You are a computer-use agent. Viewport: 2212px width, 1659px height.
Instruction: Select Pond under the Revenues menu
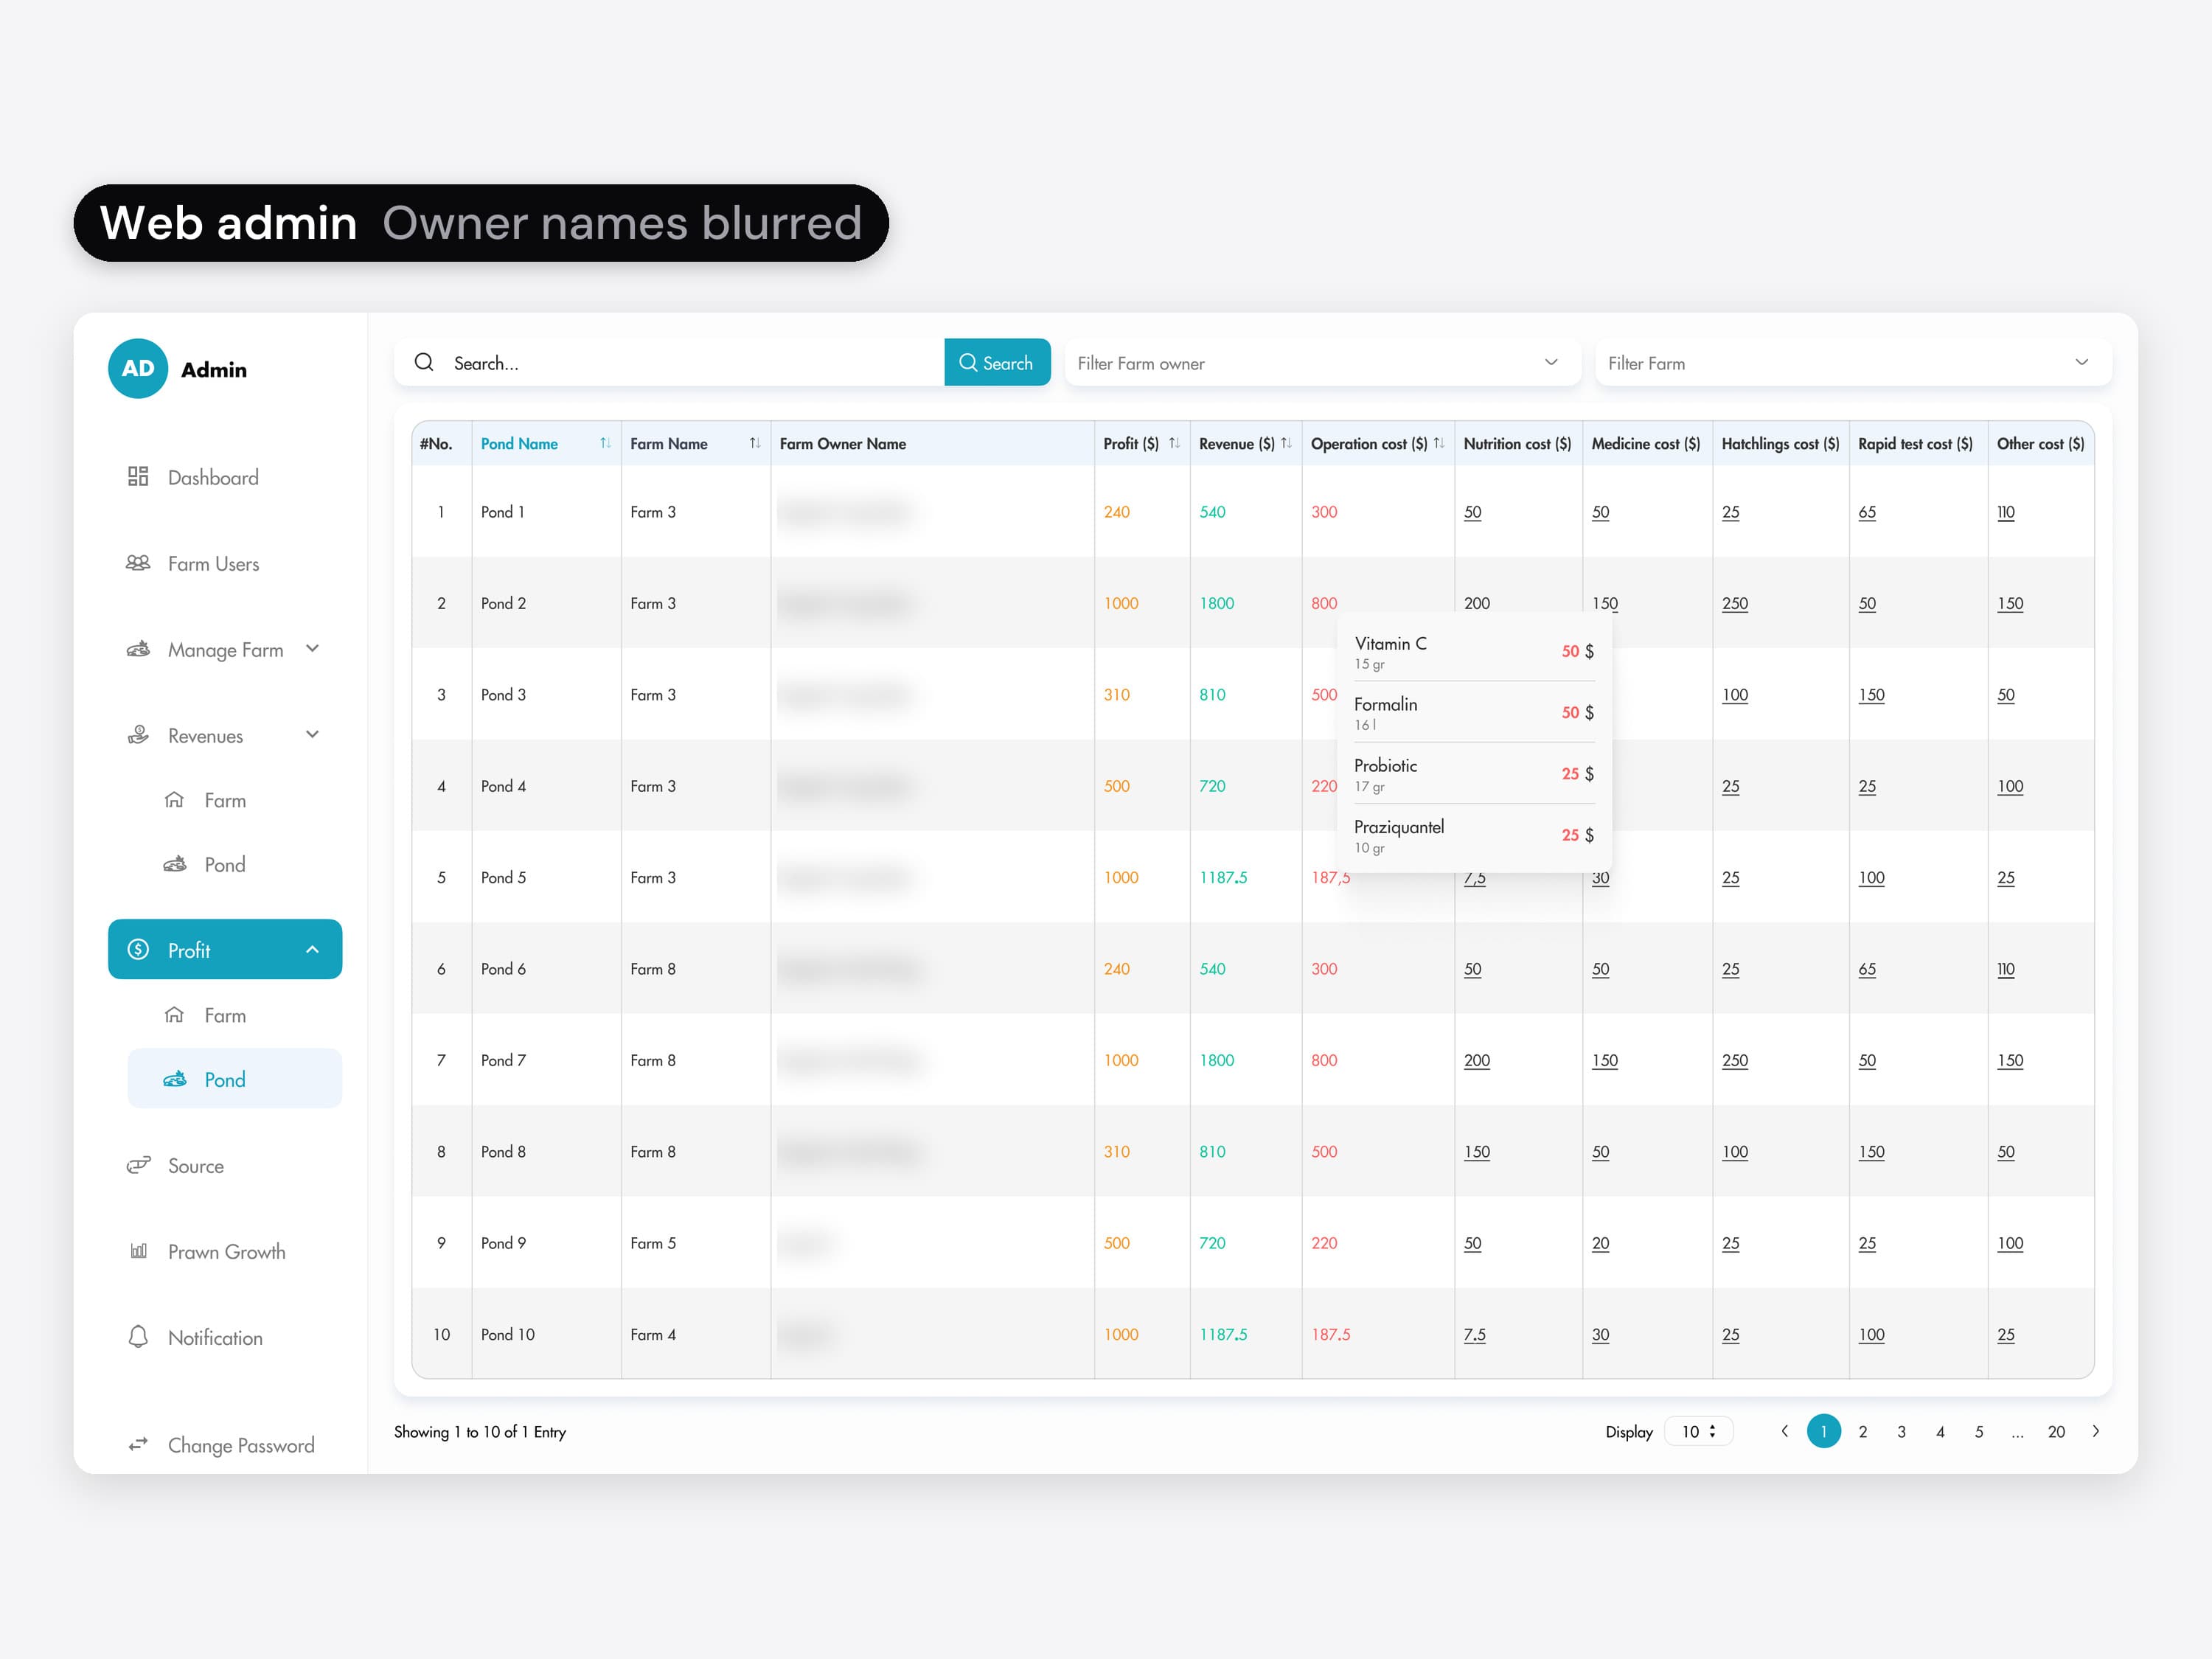pos(225,864)
